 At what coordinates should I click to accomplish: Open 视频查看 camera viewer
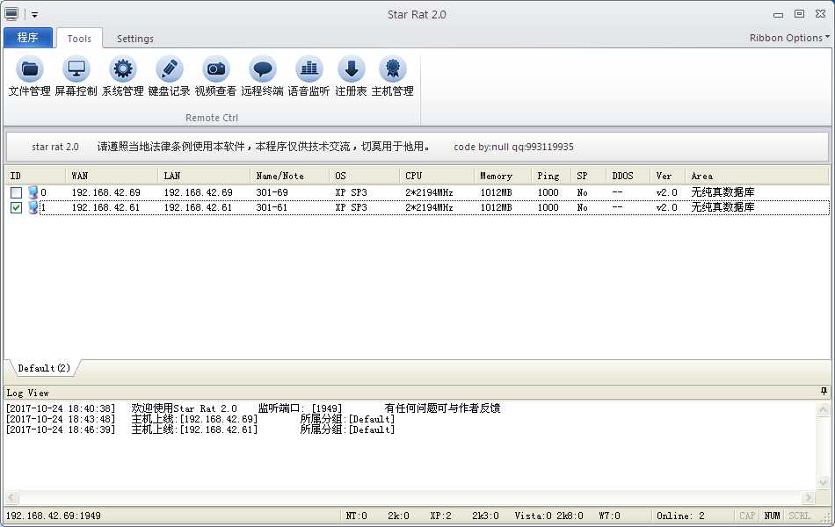point(215,76)
